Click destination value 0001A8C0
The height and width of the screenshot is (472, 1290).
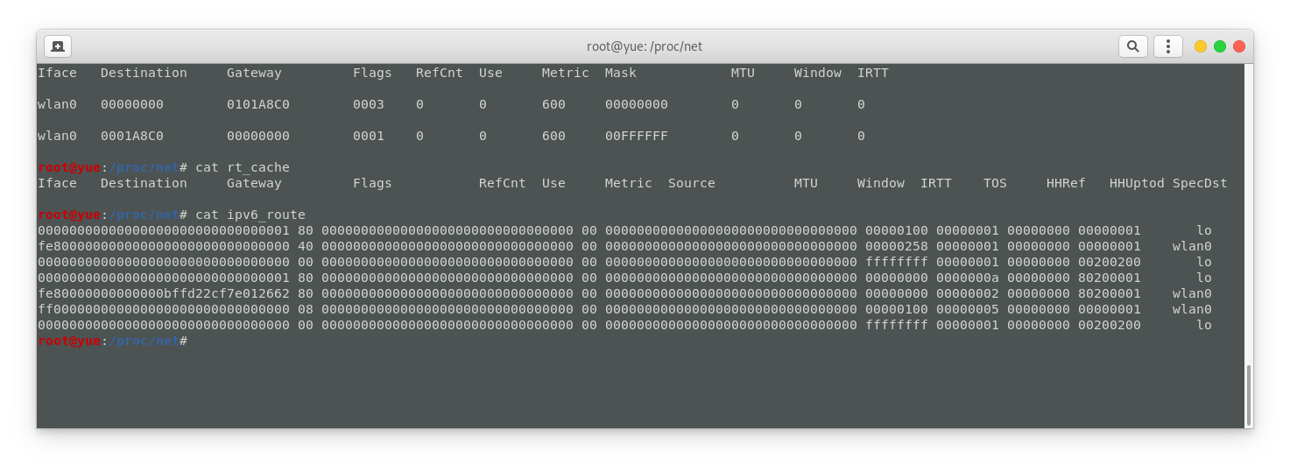(x=132, y=136)
